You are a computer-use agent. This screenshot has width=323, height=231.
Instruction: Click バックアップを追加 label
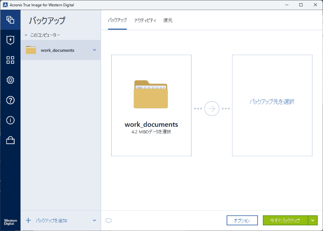click(51, 221)
